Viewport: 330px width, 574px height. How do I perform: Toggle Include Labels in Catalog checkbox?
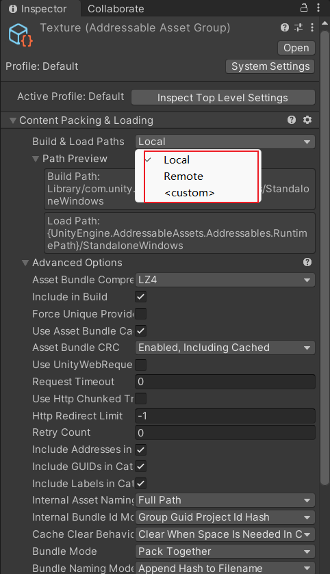point(141,484)
